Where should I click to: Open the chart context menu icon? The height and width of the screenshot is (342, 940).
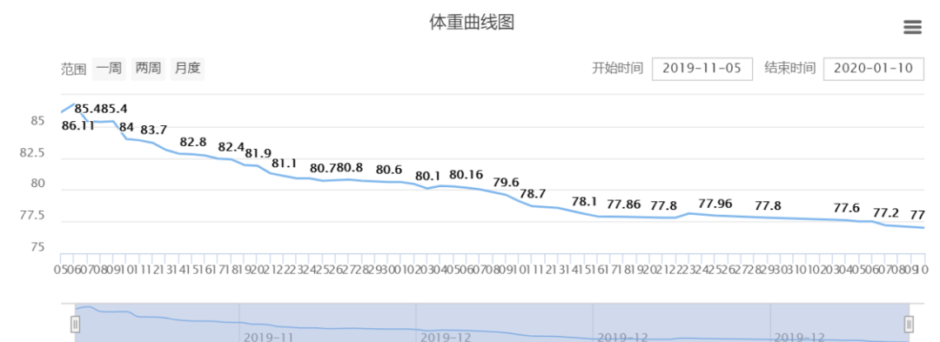pyautogui.click(x=912, y=27)
